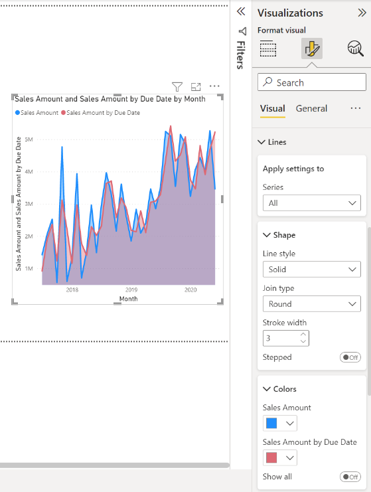371x492 pixels.
Task: Click the horizontal canvas scrollbar
Action: (114, 465)
